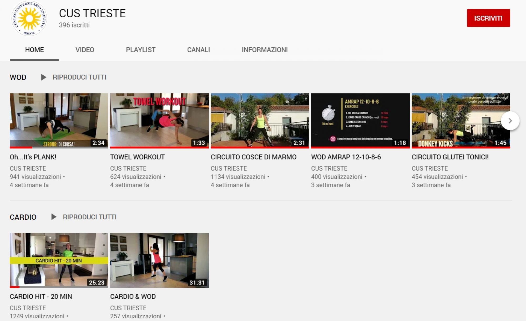The height and width of the screenshot is (321, 526).
Task: Switch to the HOME tab
Action: 34,50
